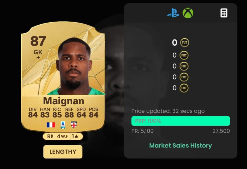The image size is (247, 169).
Task: Click the 4 W.F weak foot badge
Action: pos(63,136)
